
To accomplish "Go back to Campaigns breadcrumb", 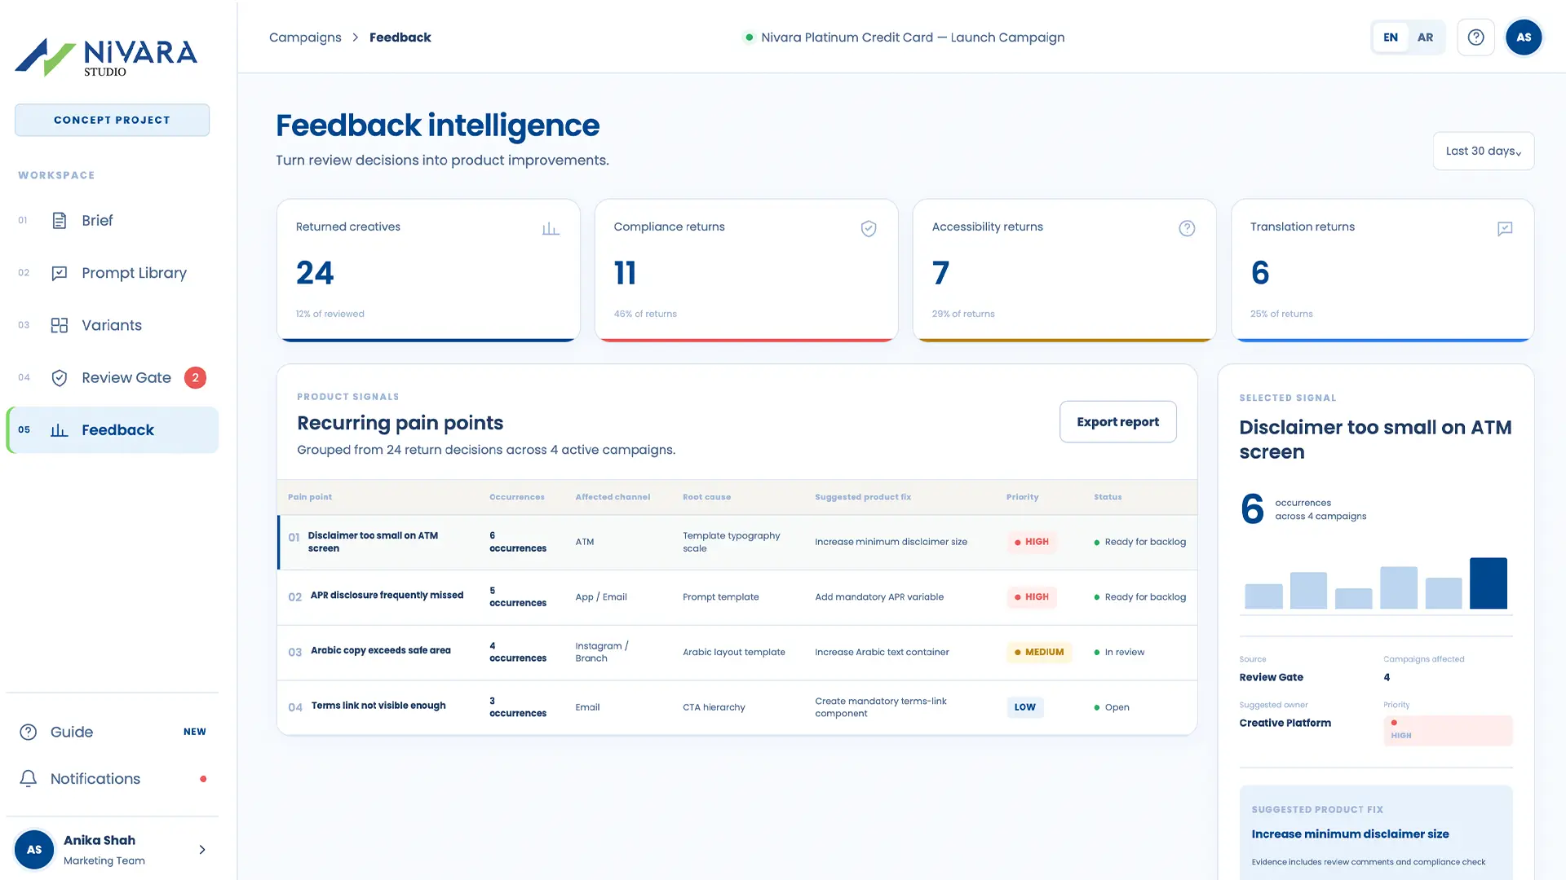I will pyautogui.click(x=305, y=37).
